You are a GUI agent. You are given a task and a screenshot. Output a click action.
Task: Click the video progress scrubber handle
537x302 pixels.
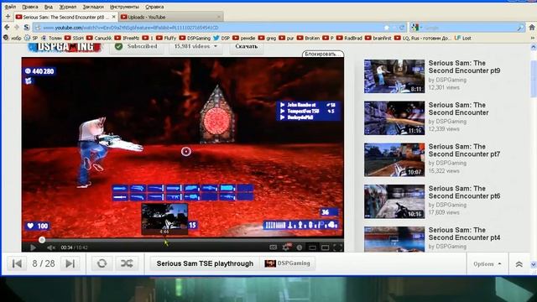pos(42,240)
